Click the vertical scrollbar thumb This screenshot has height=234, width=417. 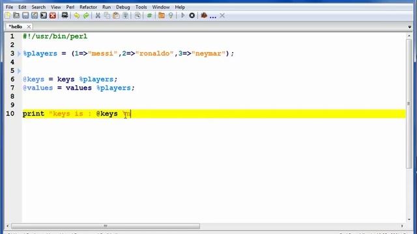tap(409, 103)
